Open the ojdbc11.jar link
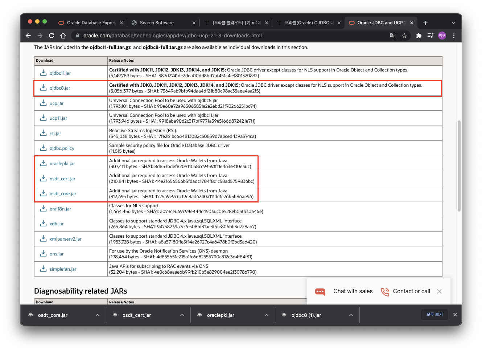Image resolution: width=482 pixels, height=352 pixels. pyautogui.click(x=60, y=73)
